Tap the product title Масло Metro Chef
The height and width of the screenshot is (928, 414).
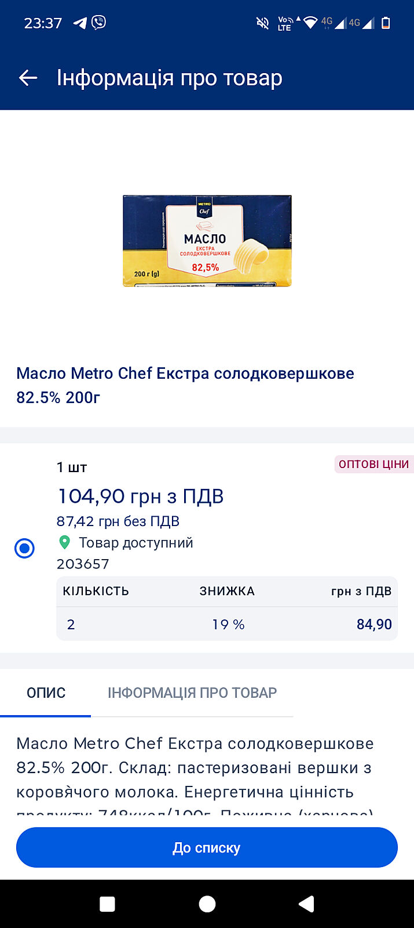185,385
